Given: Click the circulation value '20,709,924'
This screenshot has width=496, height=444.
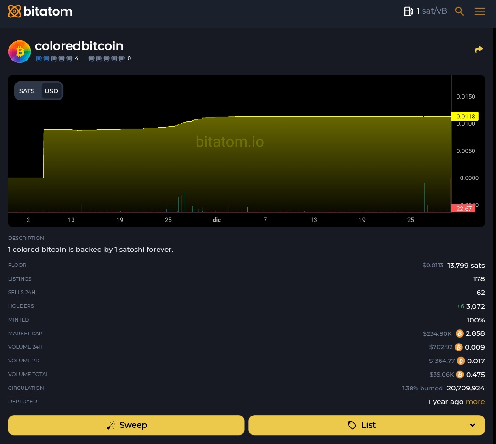Looking at the screenshot, I should pyautogui.click(x=466, y=388).
